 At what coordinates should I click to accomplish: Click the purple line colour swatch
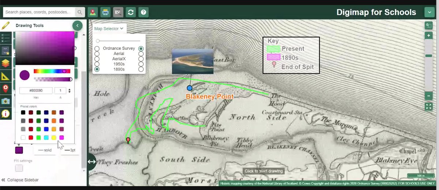[19, 150]
